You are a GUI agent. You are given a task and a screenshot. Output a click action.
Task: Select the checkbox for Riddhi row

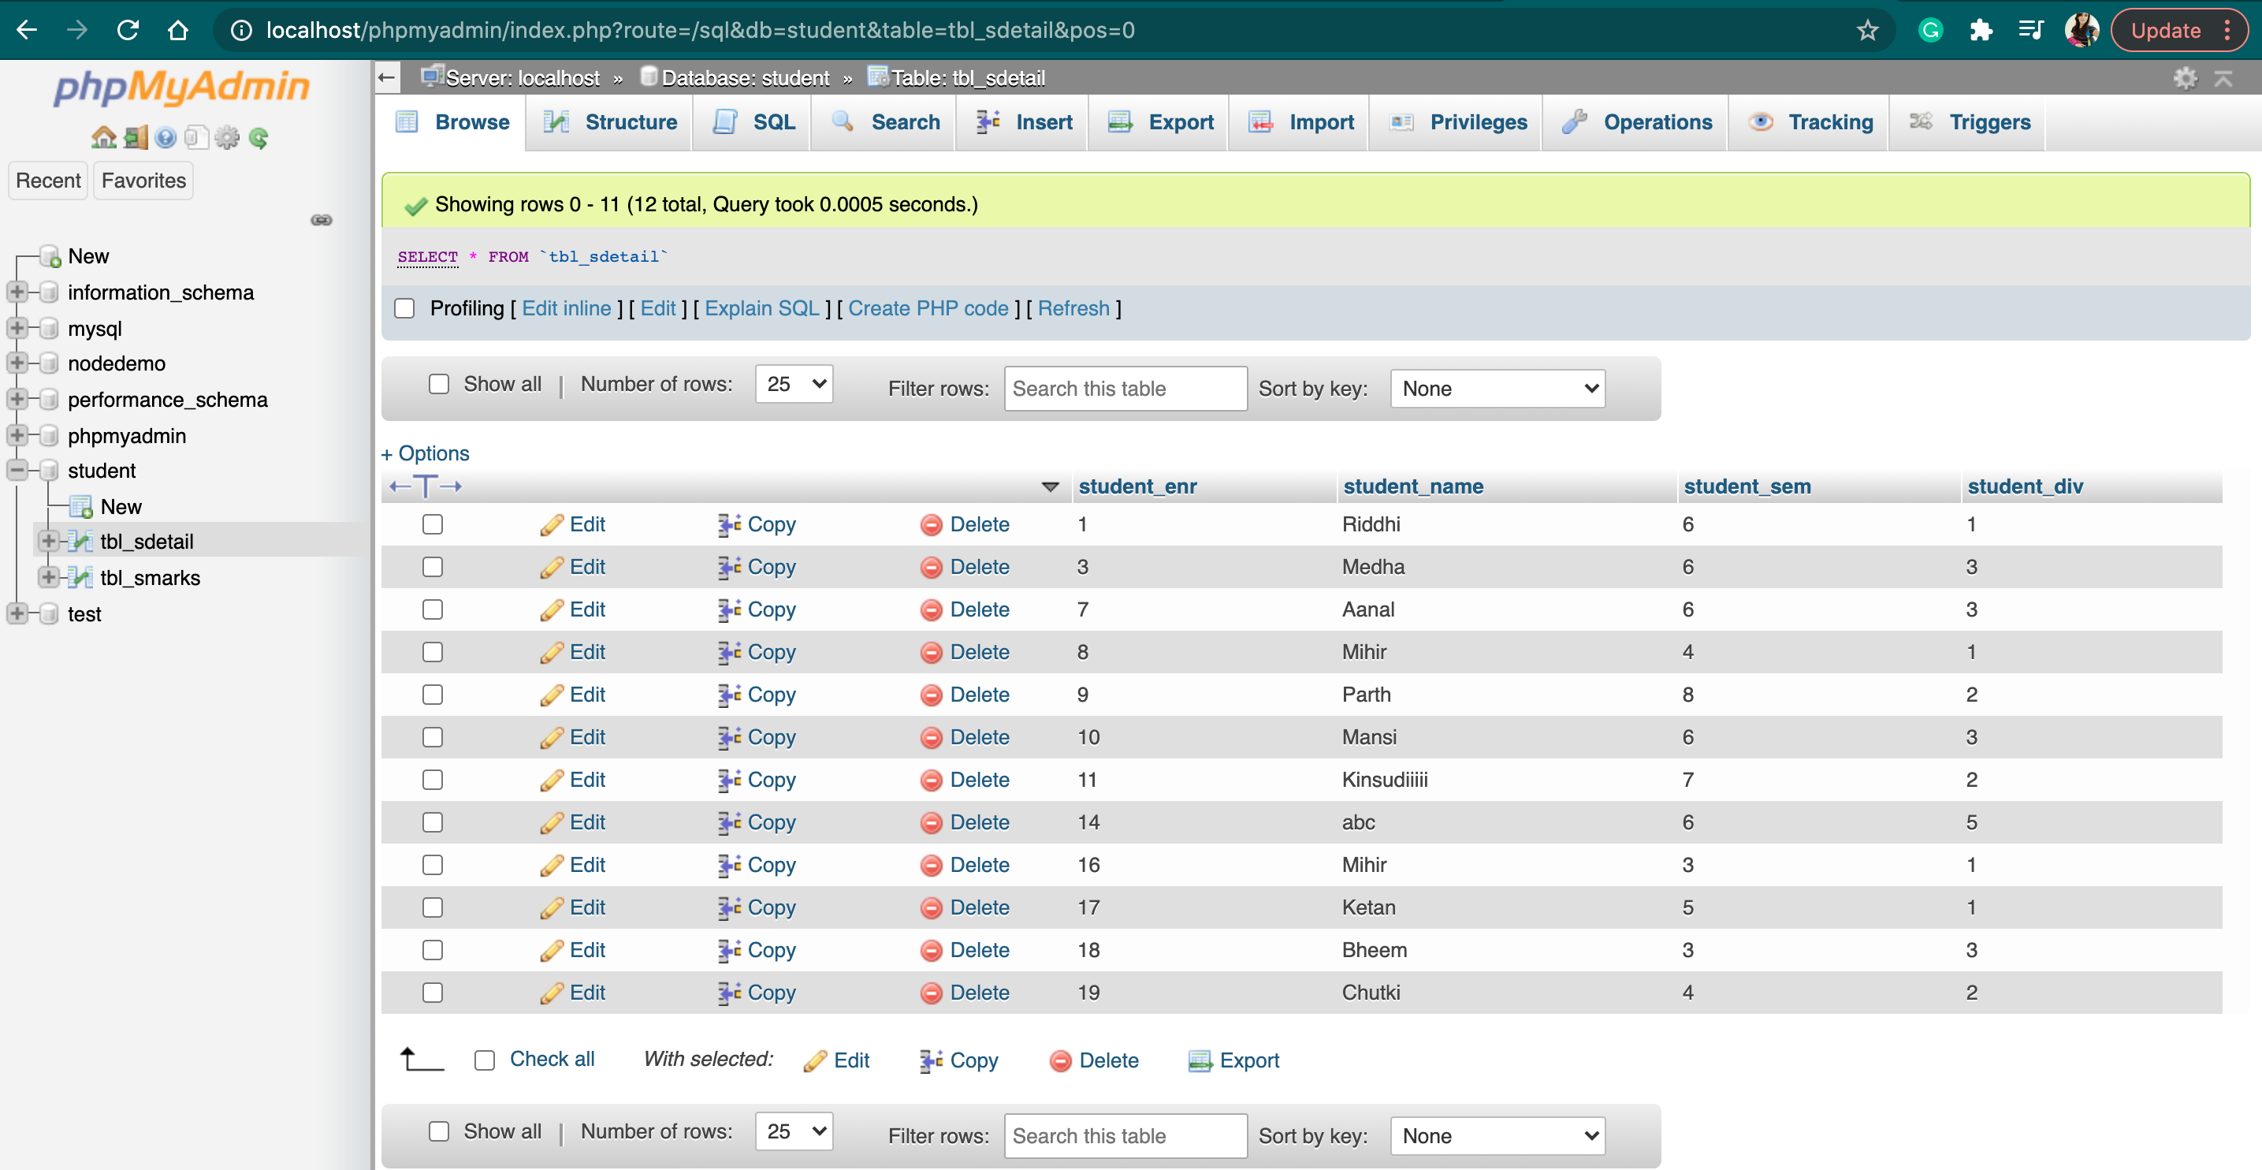tap(432, 524)
